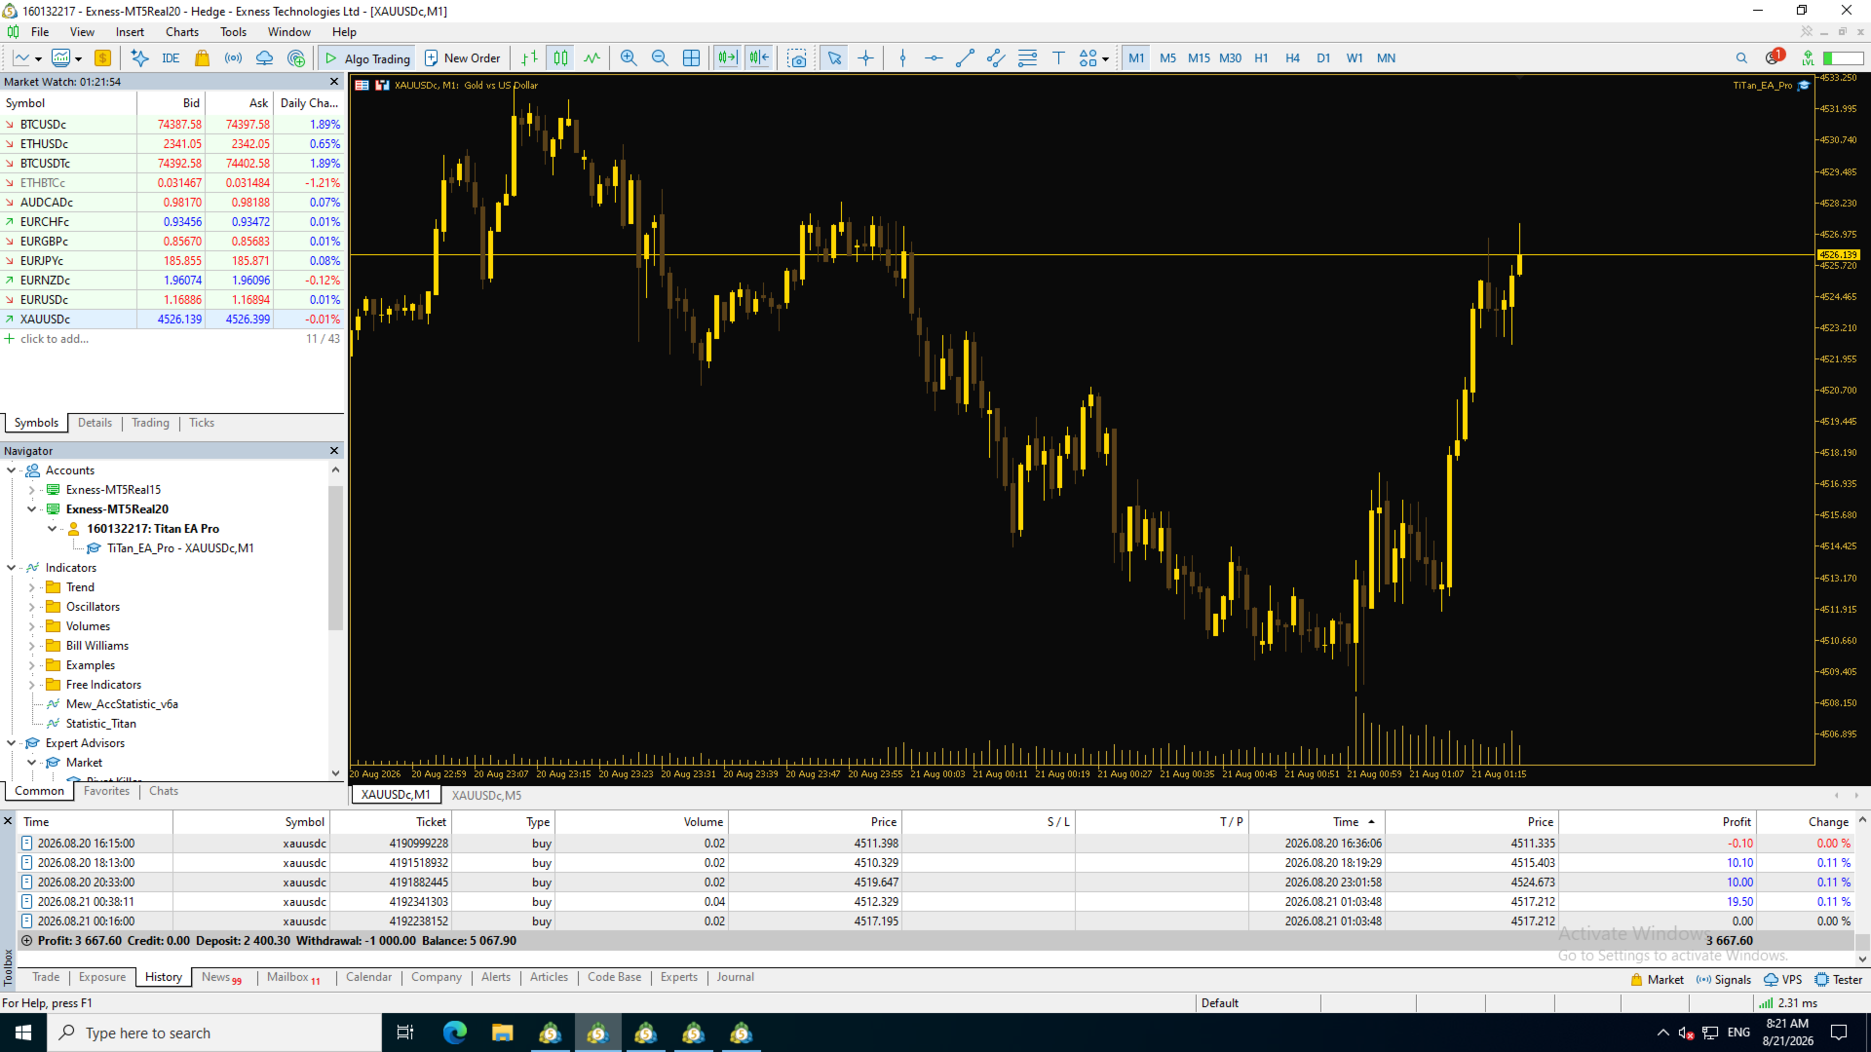Screen dimensions: 1871x1052
Task: Open the Journal tab in Toolbox
Action: [735, 977]
